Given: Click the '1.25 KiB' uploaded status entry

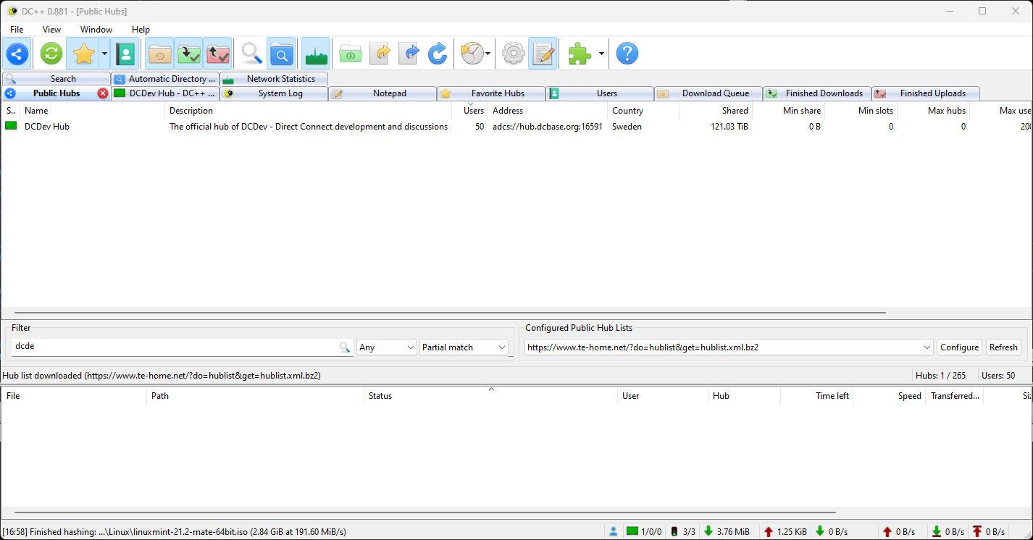Looking at the screenshot, I should coord(785,531).
